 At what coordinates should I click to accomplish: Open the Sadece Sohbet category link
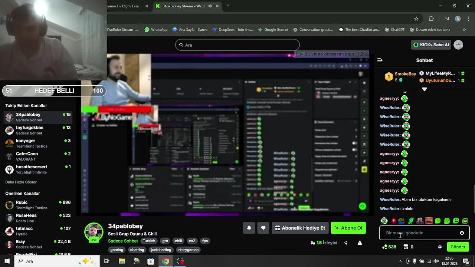click(123, 241)
